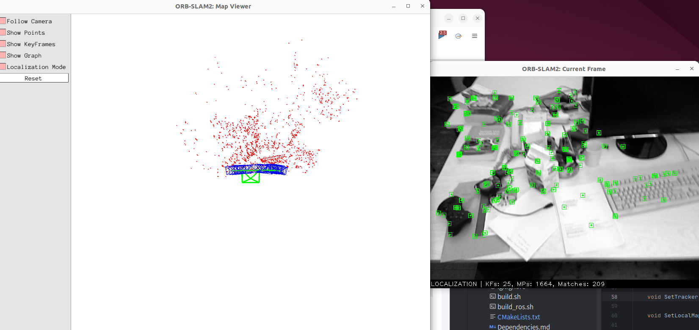Minimize the Map Viewer window
Screen dimensions: 699x330
point(394,6)
